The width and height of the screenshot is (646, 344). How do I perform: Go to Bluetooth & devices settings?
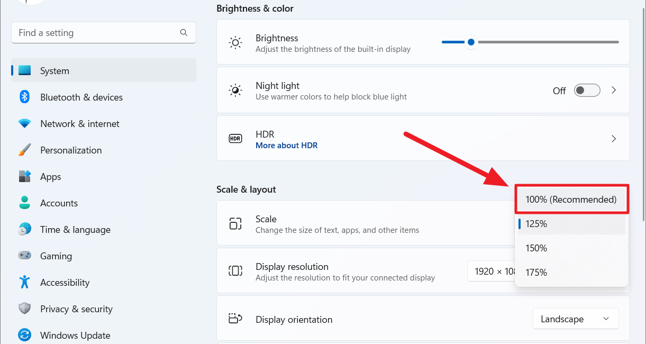pos(104,97)
